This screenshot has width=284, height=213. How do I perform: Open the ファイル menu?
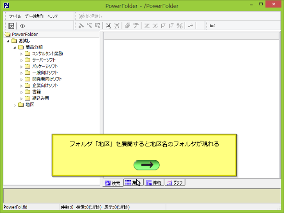(15, 16)
